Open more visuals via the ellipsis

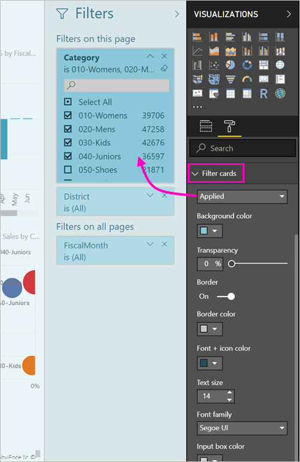tap(197, 107)
